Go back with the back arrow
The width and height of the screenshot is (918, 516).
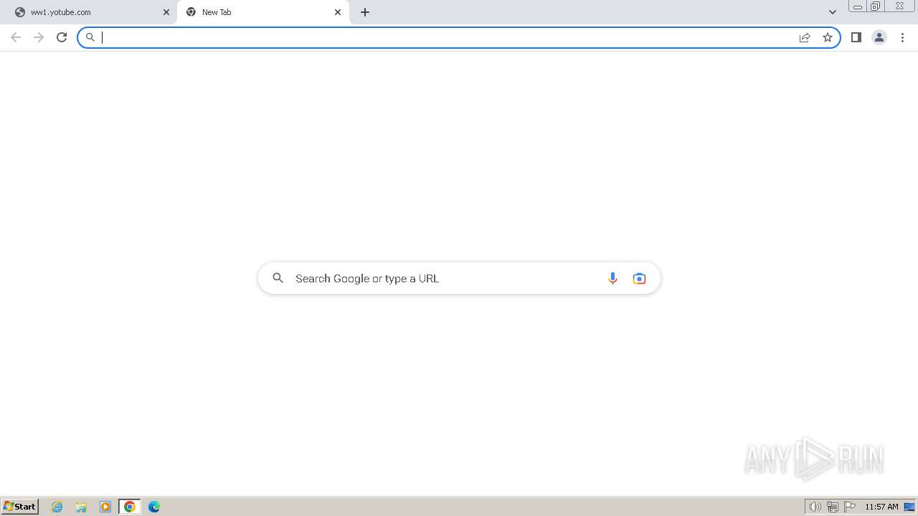(16, 37)
